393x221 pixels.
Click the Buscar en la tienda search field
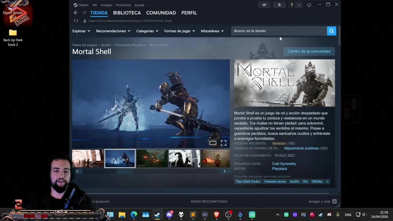(x=279, y=31)
